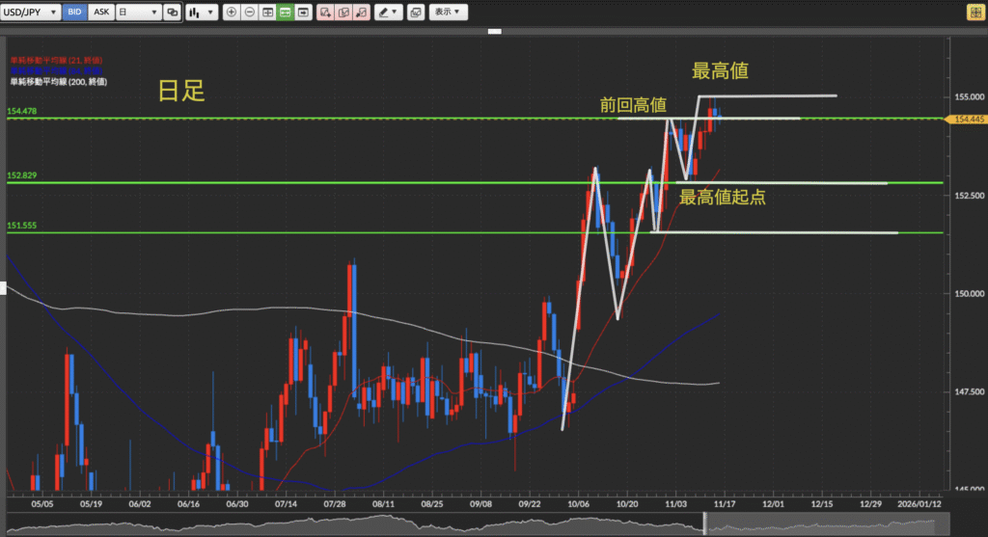Expand the candlestick chart type dropdown
Viewport: 988px width, 537px height.
[201, 13]
